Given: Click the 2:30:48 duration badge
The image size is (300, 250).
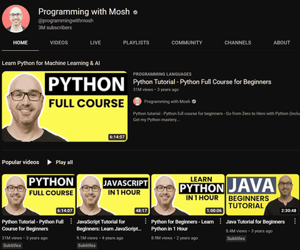Looking at the screenshot, I should (289, 210).
